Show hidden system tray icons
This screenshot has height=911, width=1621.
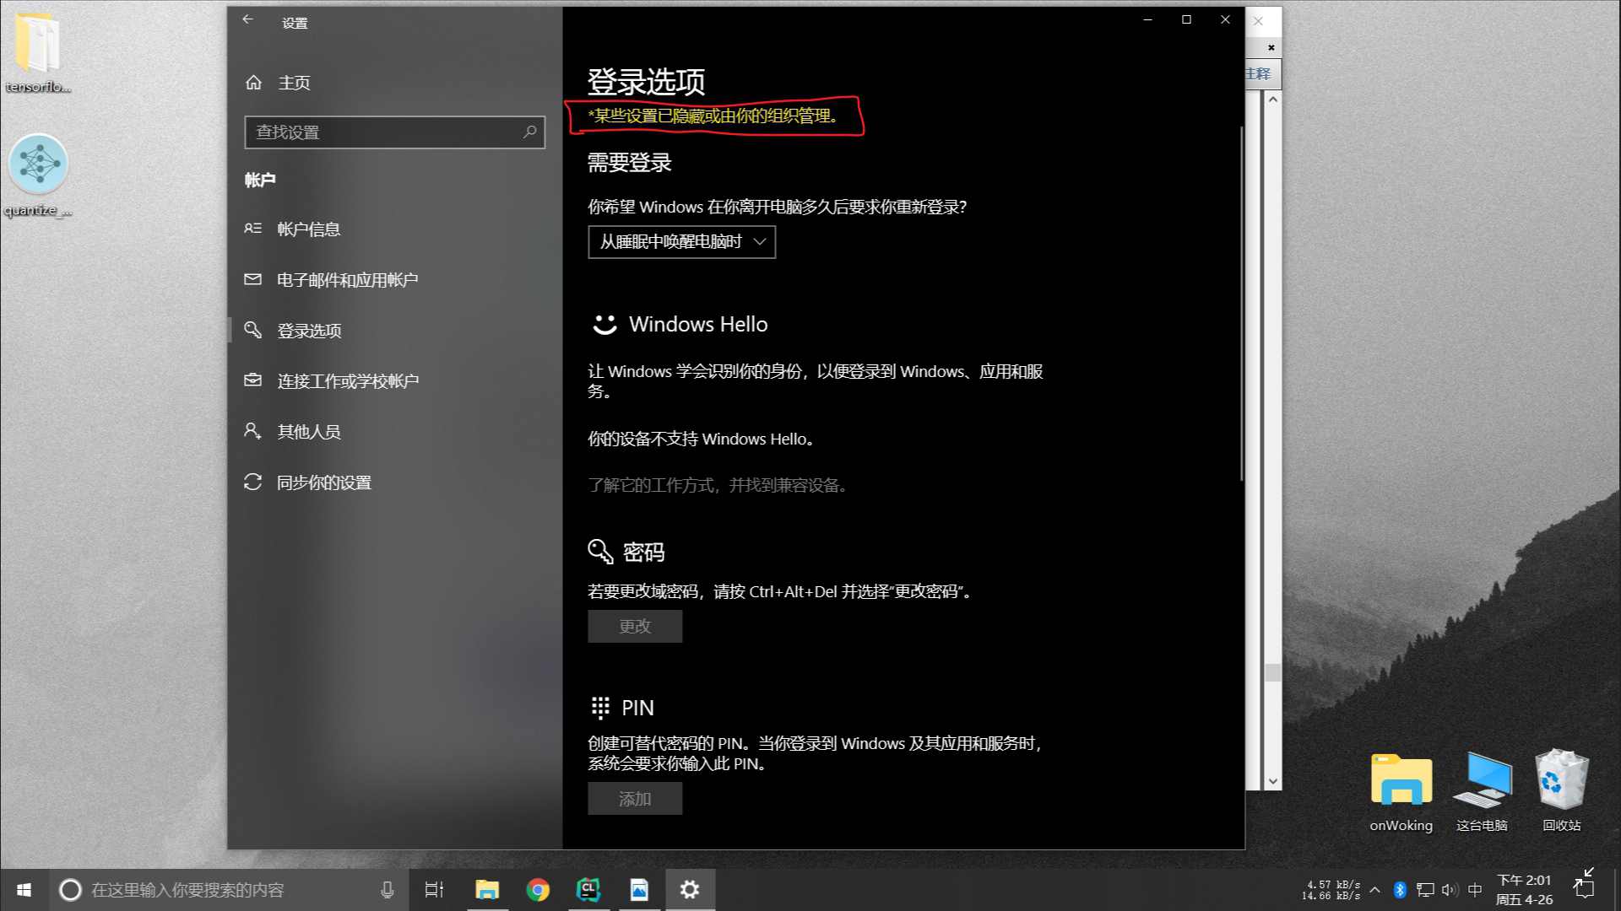pyautogui.click(x=1375, y=890)
